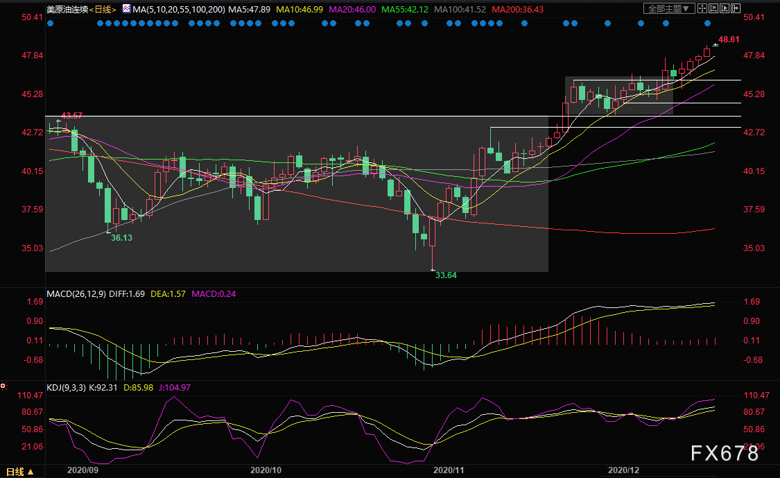Image resolution: width=780 pixels, height=478 pixels.
Task: Click the MA(5,10,20,55,100,200) parameters text
Action: coord(177,9)
